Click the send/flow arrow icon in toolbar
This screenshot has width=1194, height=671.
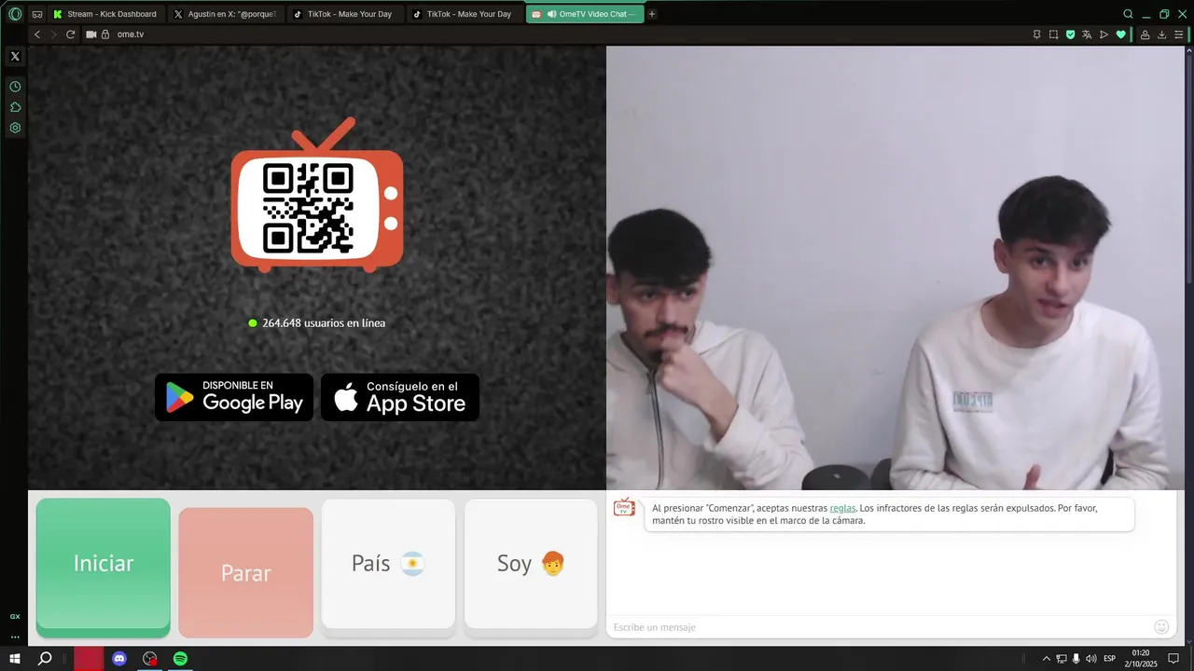pos(1104,34)
